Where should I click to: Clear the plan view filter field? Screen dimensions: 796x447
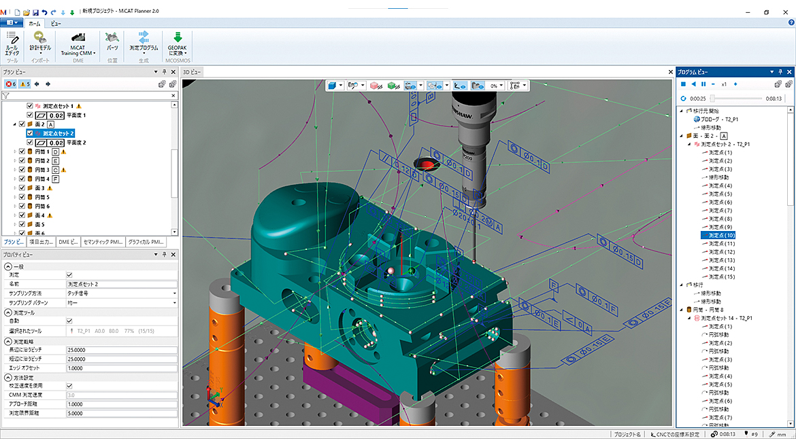click(x=173, y=95)
